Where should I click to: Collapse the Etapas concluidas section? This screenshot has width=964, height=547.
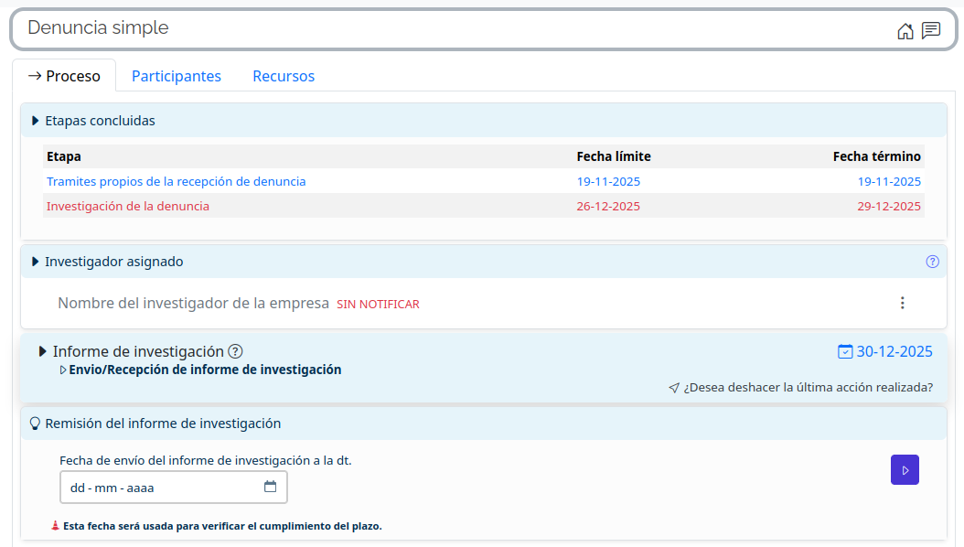coord(36,121)
